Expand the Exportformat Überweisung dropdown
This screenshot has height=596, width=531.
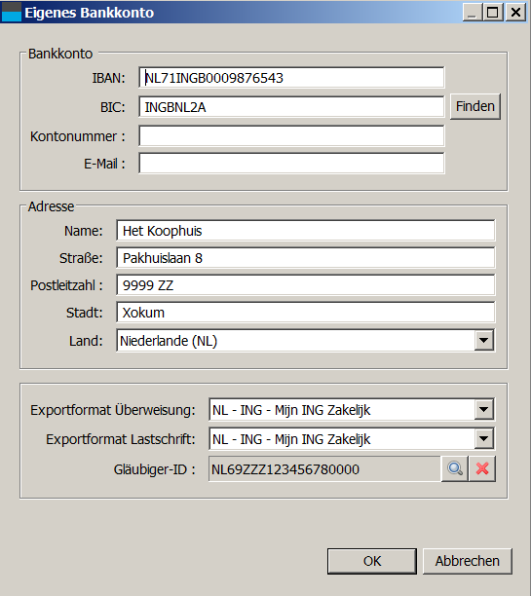[484, 409]
